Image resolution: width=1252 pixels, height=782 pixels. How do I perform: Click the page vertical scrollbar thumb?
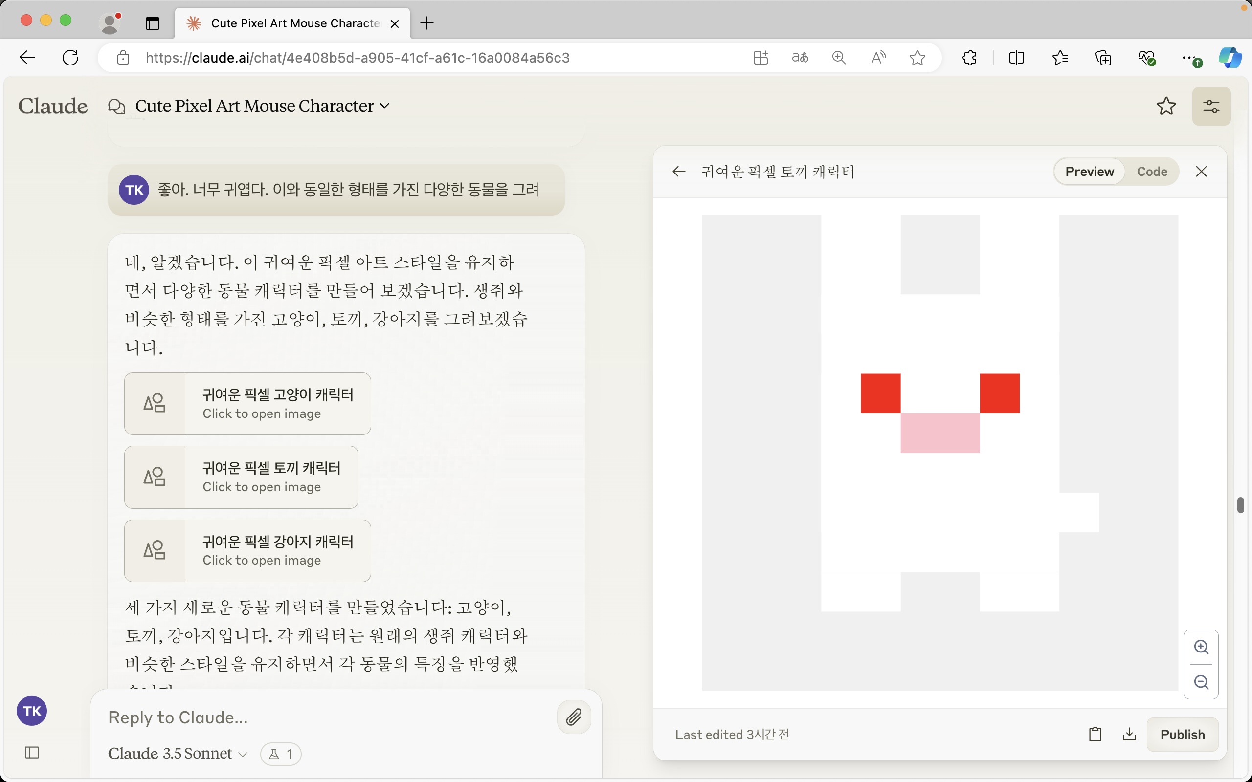(x=1240, y=505)
